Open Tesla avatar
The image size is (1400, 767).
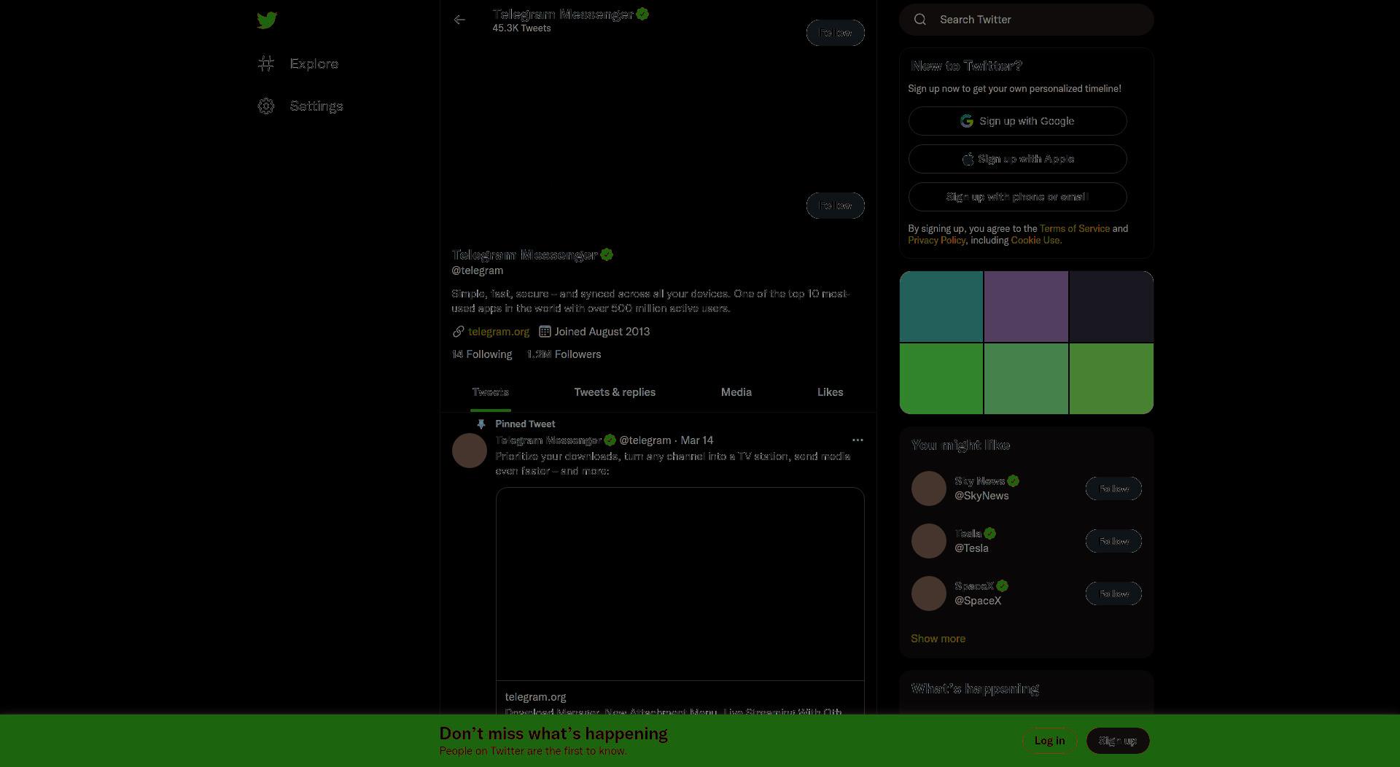[929, 541]
